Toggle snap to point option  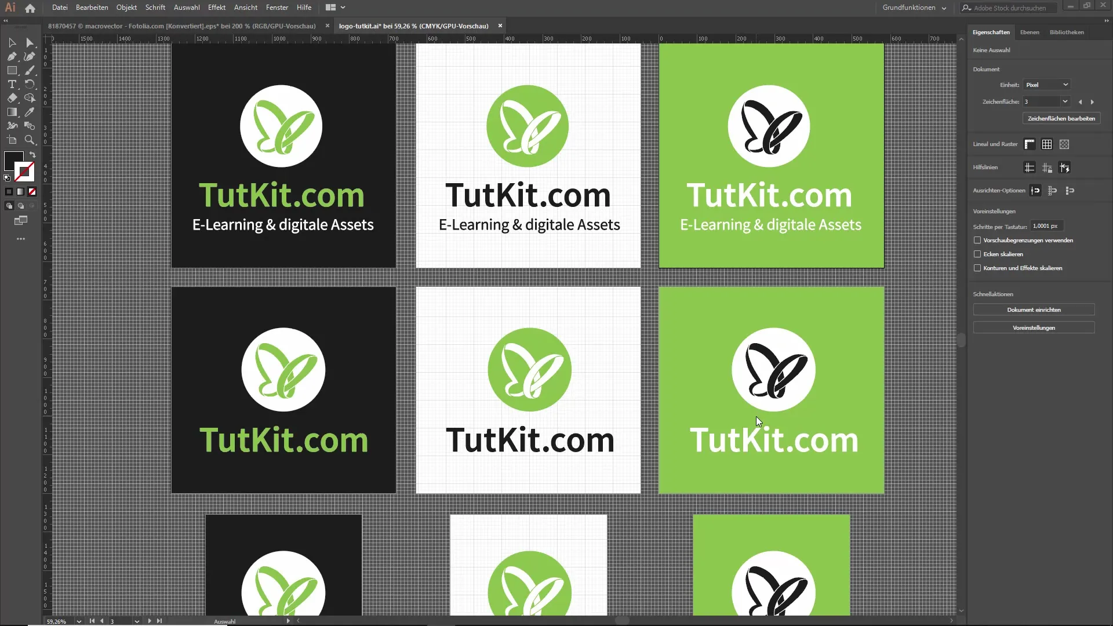pyautogui.click(x=1035, y=191)
